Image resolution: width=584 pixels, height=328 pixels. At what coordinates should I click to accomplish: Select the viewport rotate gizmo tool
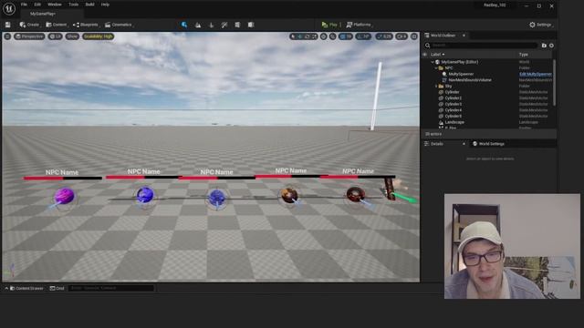pyautogui.click(x=308, y=36)
